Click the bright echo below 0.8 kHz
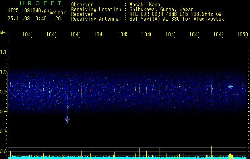Viewport: 250px width, 159px height. coord(67,119)
